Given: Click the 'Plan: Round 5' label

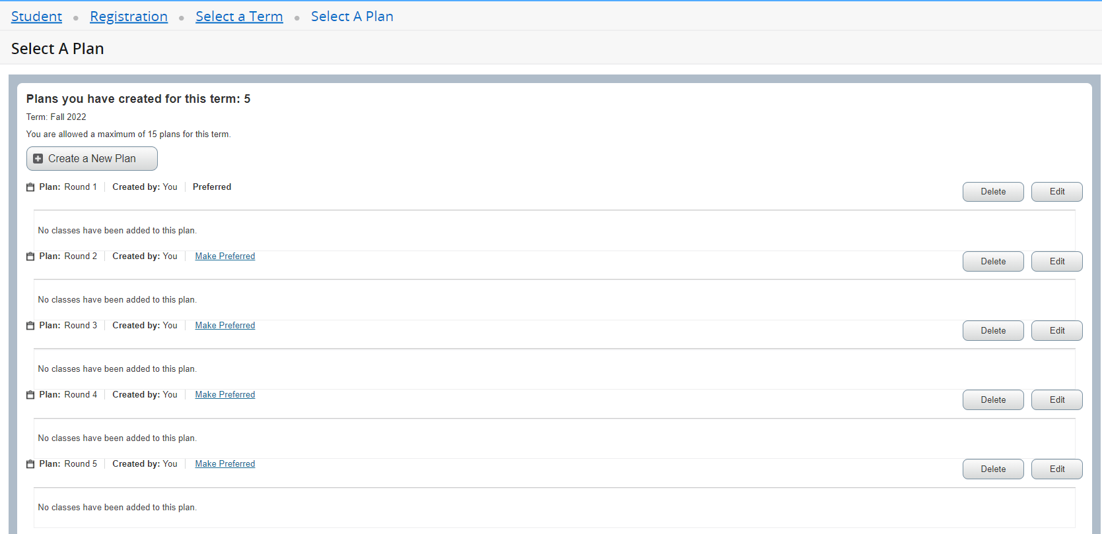Looking at the screenshot, I should pos(68,464).
